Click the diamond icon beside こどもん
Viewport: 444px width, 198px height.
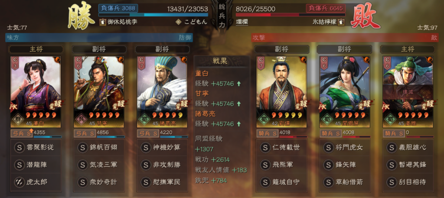[x=178, y=22]
